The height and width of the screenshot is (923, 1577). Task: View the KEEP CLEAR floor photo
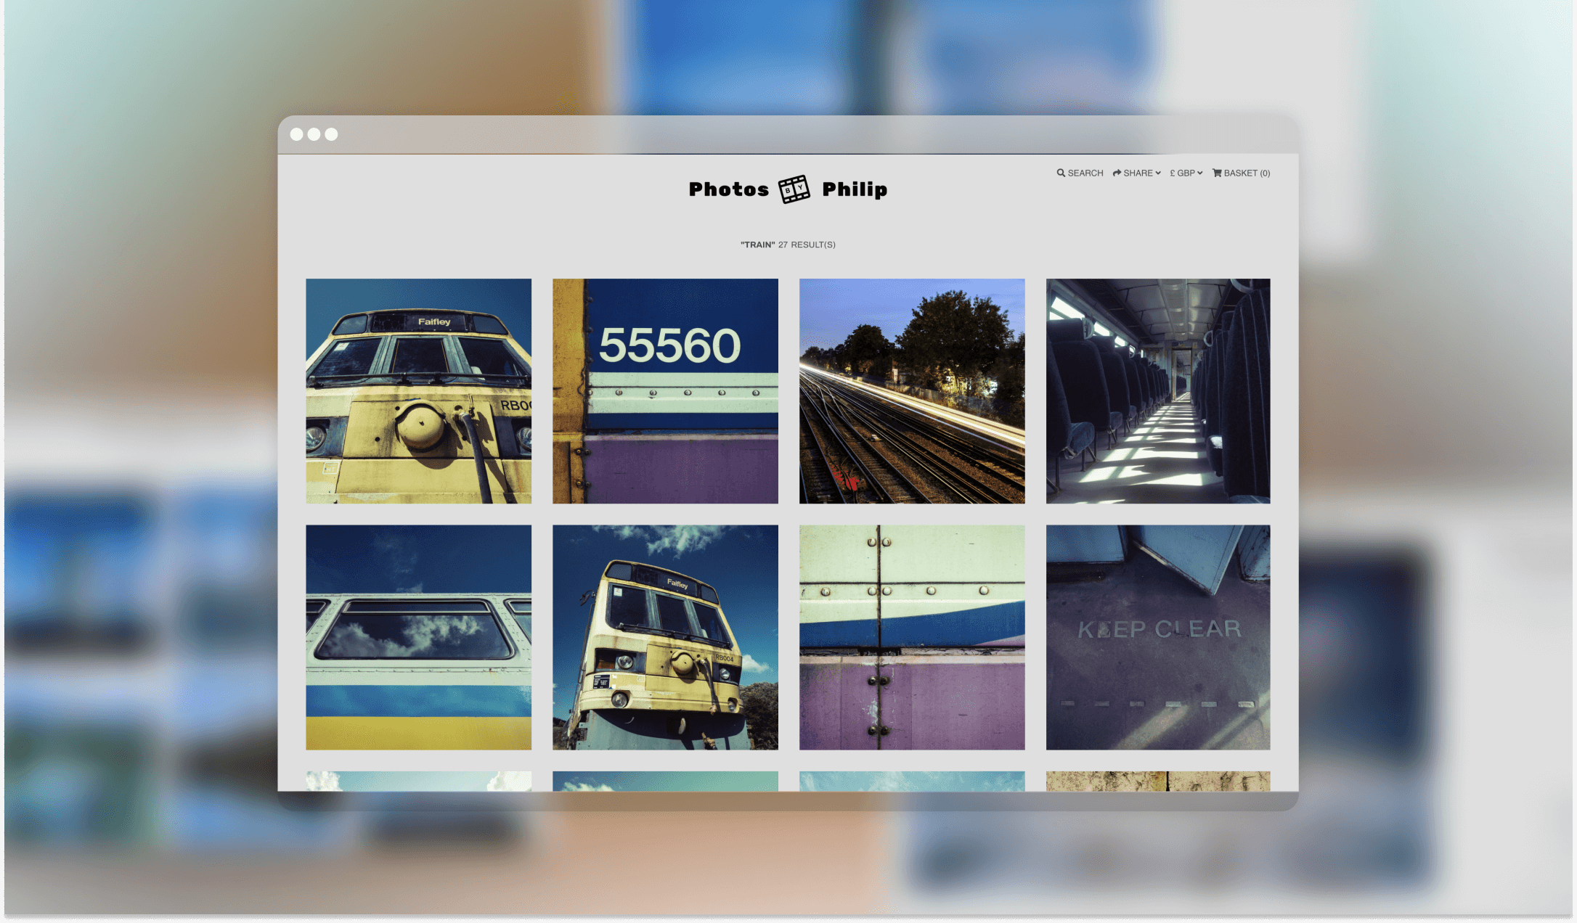pos(1157,637)
